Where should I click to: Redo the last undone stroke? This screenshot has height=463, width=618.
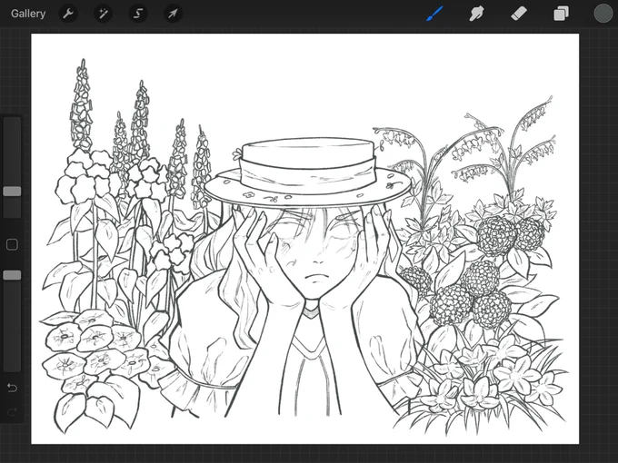click(12, 412)
